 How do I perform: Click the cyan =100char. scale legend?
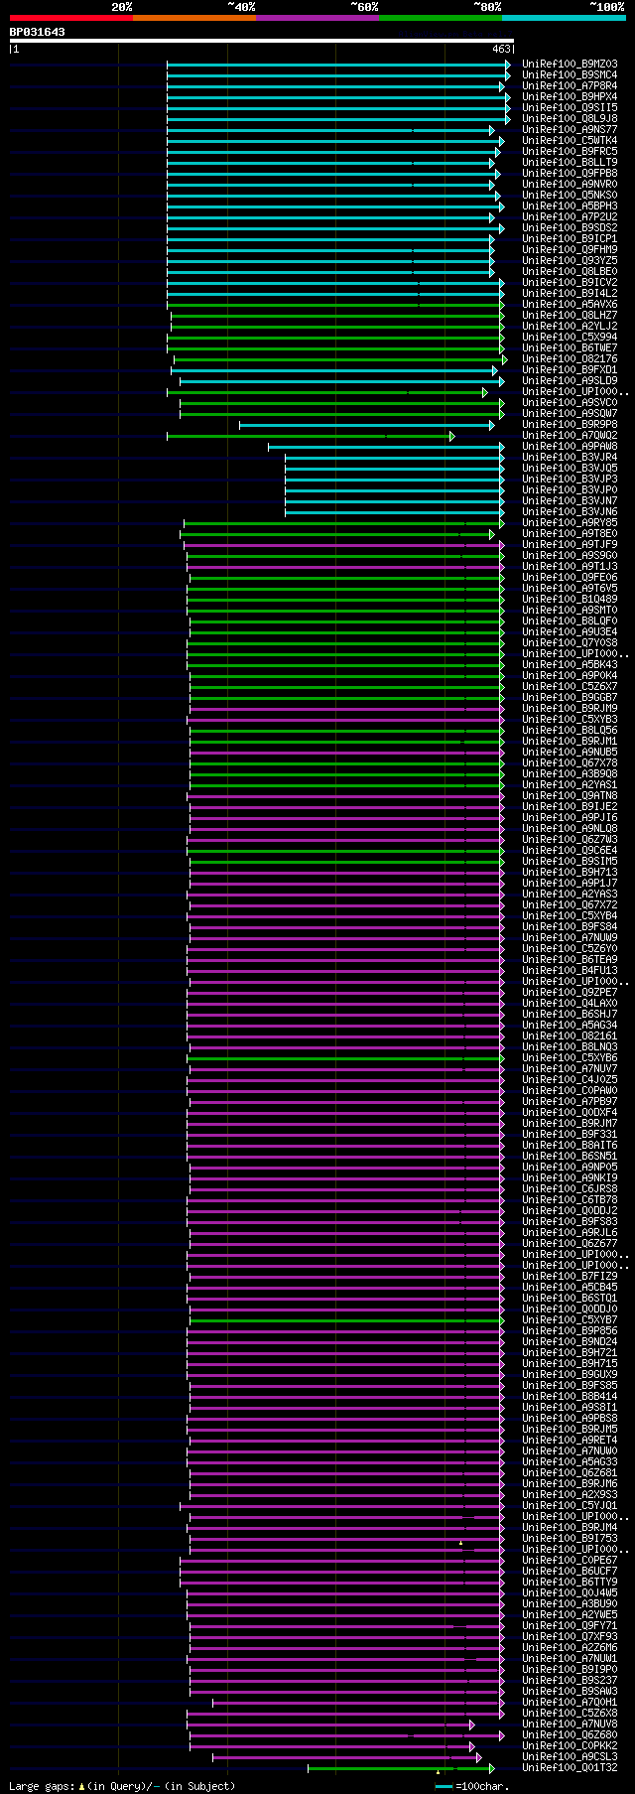click(x=472, y=1786)
